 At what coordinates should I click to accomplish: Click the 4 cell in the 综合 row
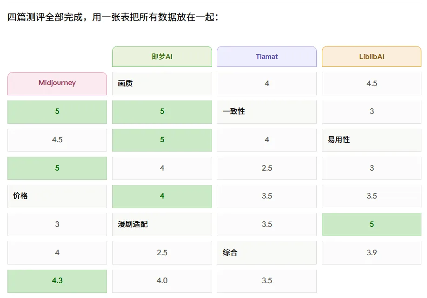pyautogui.click(x=57, y=253)
